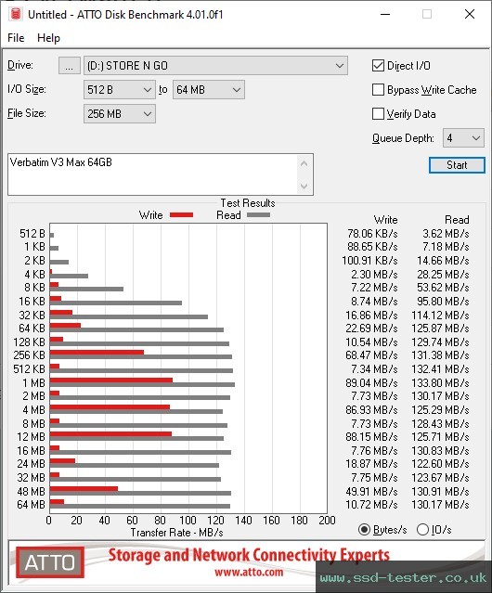Click the 512 B read value 3.62 MB/s
This screenshot has width=492, height=593.
tap(446, 234)
